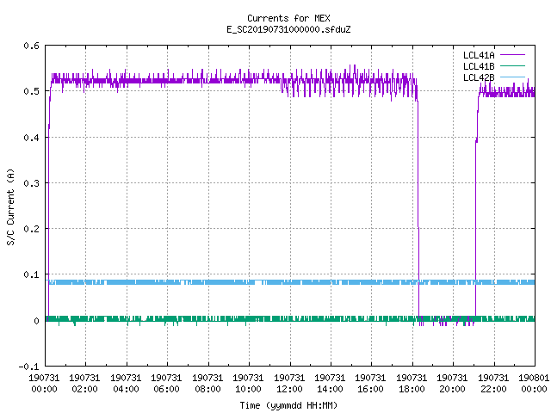
Task: Click the 0.1 y-axis tick label
Action: pyautogui.click(x=31, y=274)
